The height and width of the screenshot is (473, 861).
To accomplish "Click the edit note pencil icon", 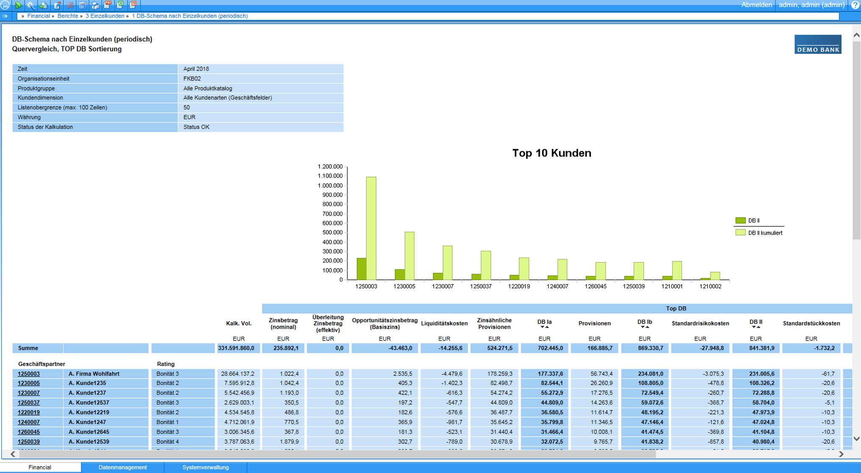I will click(x=57, y=5).
